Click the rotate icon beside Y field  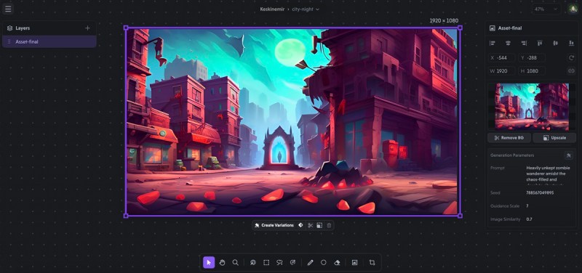[571, 58]
